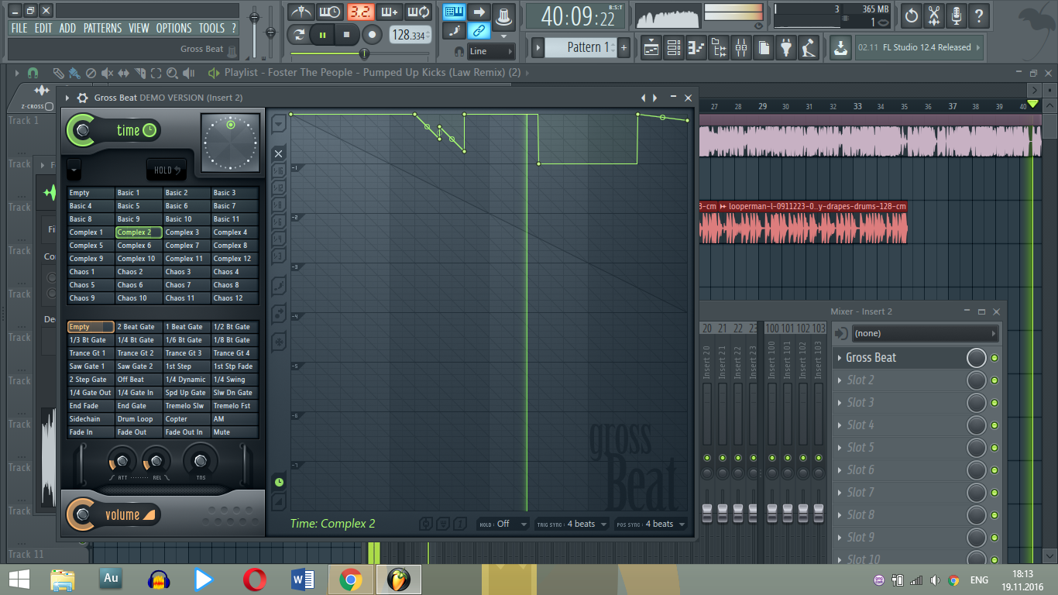The image size is (1058, 595).
Task: Open mixer input (none) dropdown
Action: (x=926, y=334)
